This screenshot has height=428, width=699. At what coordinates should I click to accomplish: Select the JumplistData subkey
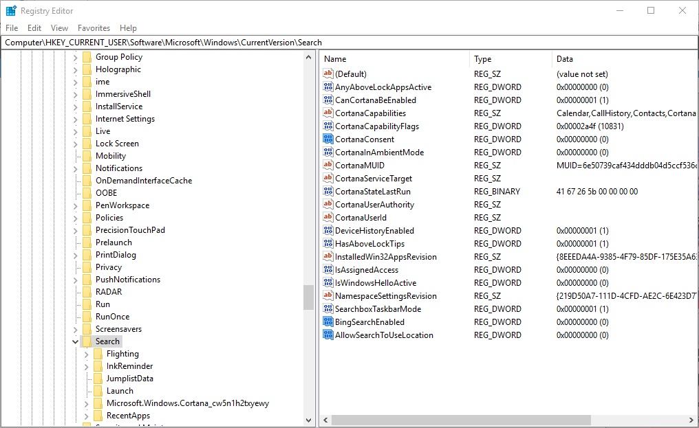pos(130,379)
